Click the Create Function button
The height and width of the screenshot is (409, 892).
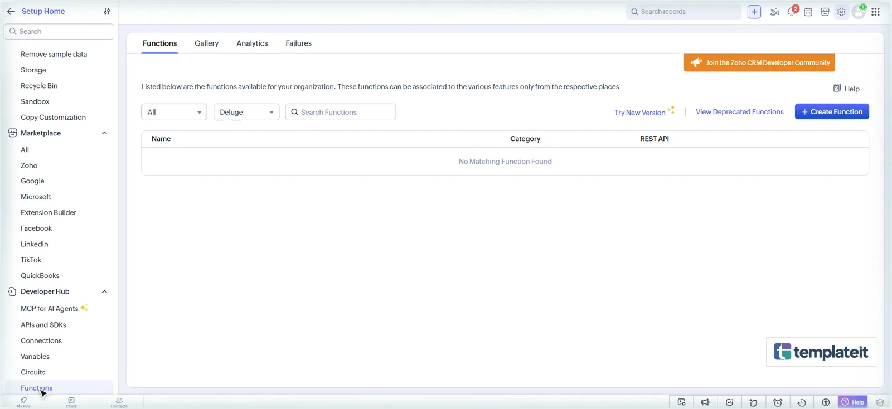click(x=832, y=112)
